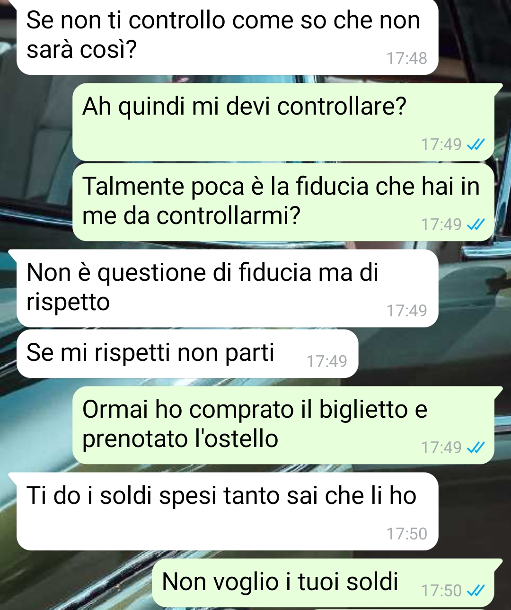Select the 'Se mi rispetti non parti' bubble
511x610 pixels.
pyautogui.click(x=187, y=354)
